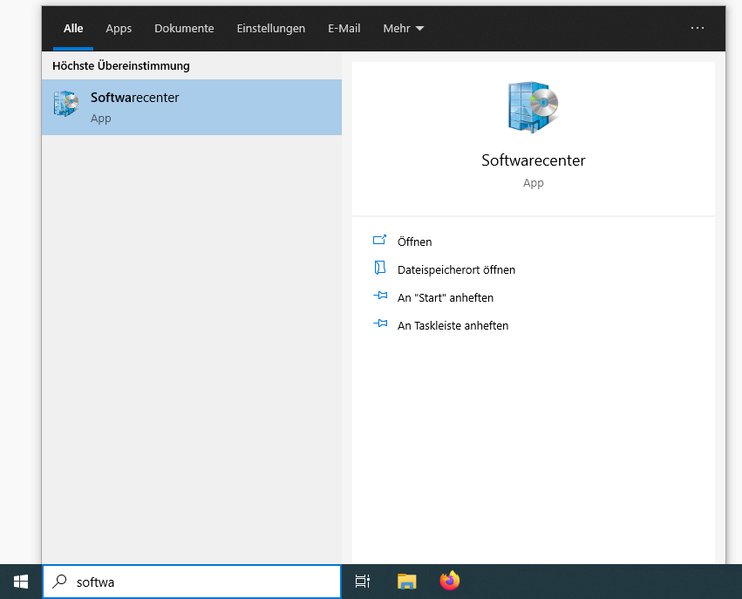Viewport: 742px width, 599px height.
Task: Open Task View from the taskbar
Action: 363,582
